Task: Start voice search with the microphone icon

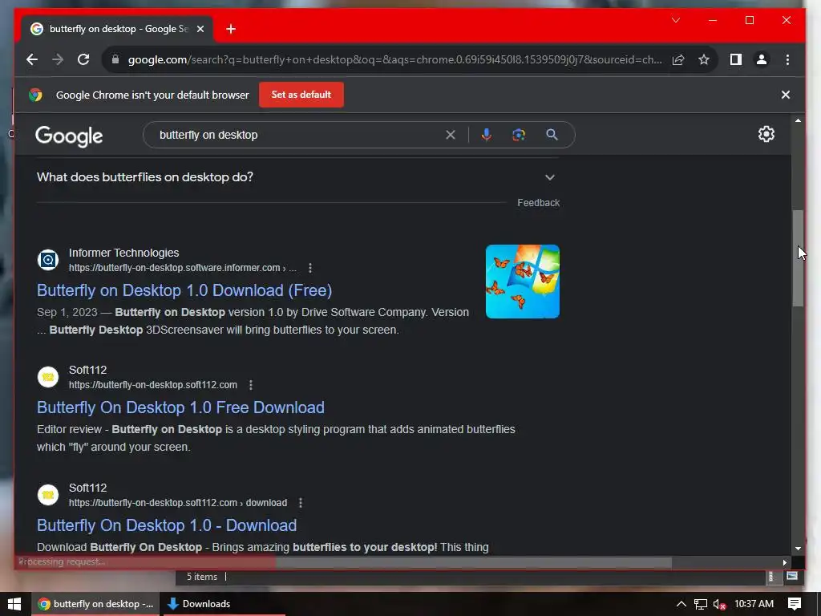Action: click(x=487, y=135)
